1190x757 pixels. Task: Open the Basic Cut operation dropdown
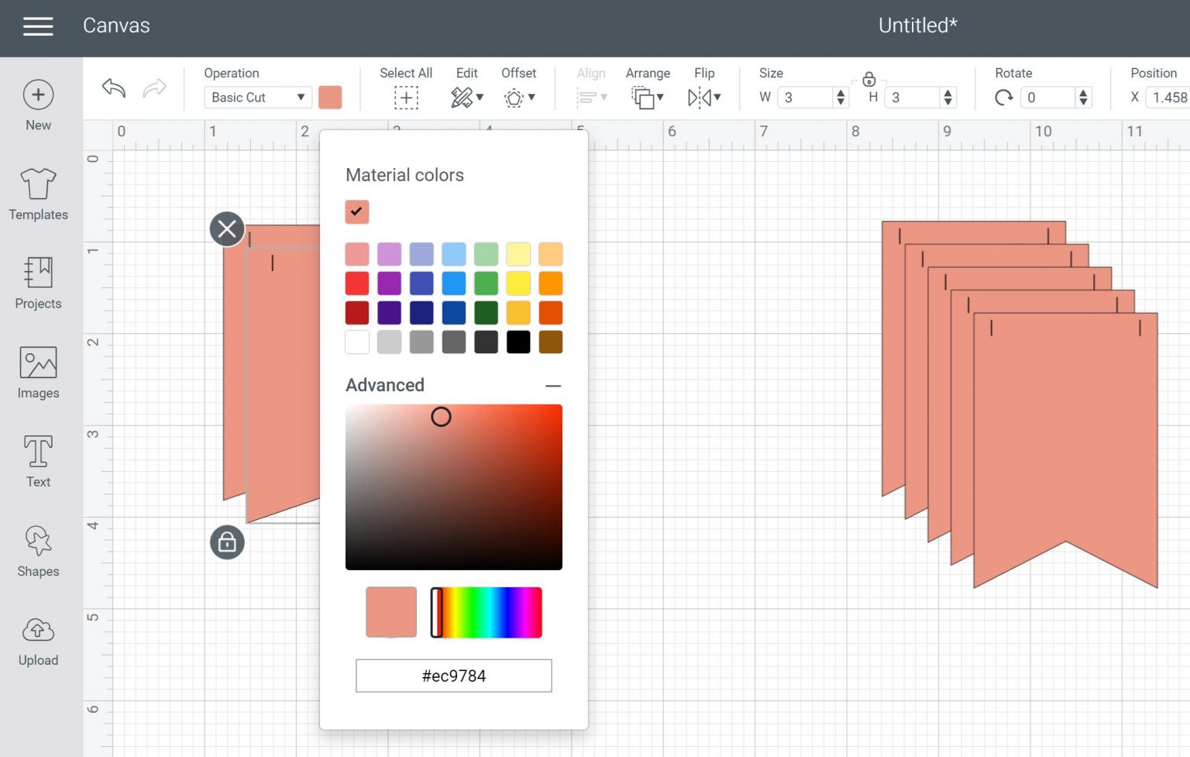(x=256, y=97)
